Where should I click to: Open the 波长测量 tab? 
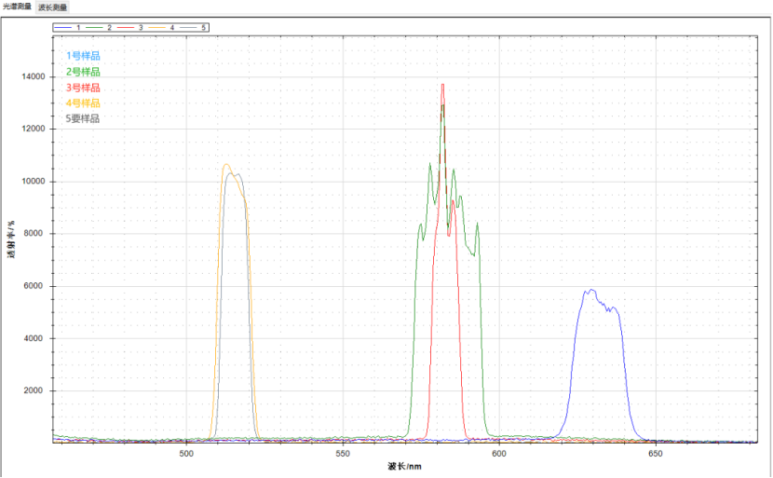[52, 7]
